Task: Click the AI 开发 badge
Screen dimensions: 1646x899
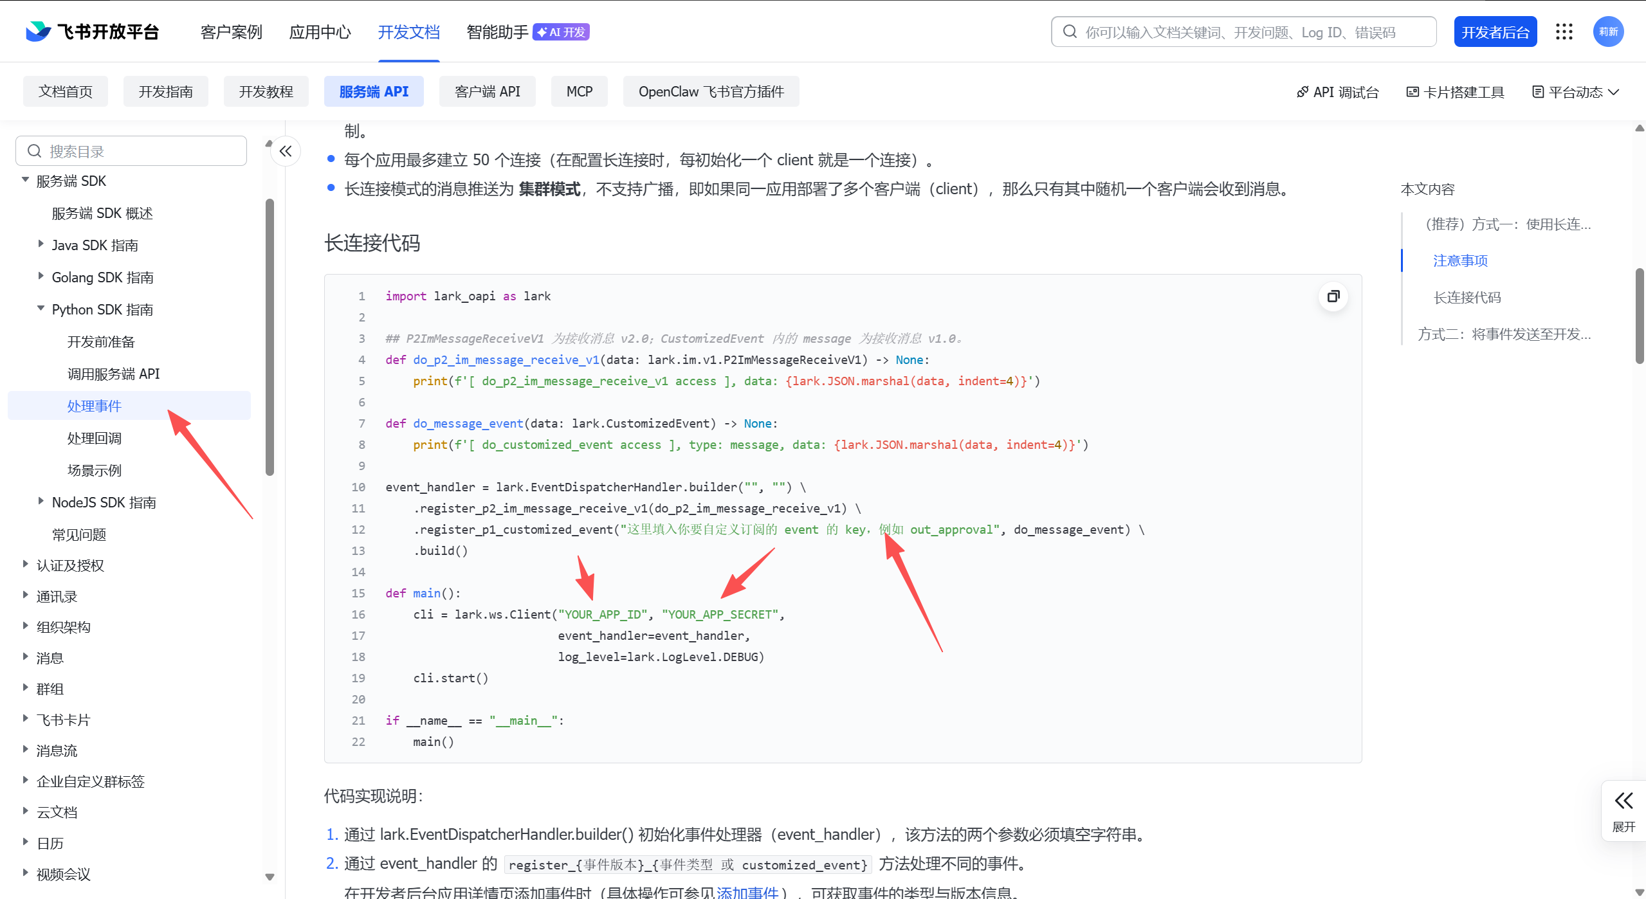Action: pos(561,32)
